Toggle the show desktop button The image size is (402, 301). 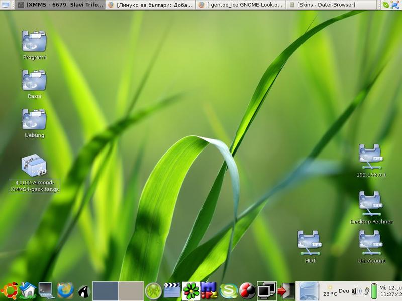coord(6,5)
